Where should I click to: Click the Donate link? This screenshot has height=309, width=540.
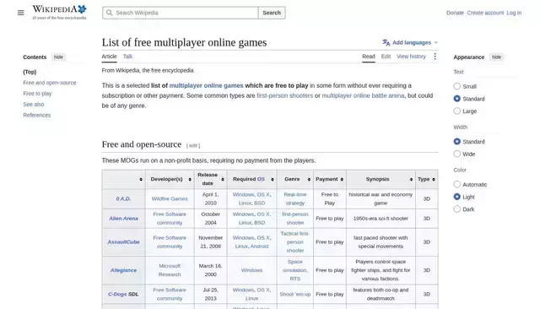coord(455,13)
